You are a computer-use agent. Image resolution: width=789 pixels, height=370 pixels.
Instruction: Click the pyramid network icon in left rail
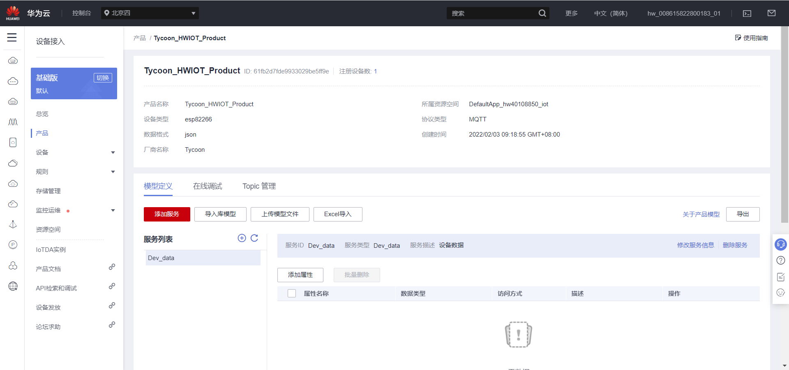(13, 224)
